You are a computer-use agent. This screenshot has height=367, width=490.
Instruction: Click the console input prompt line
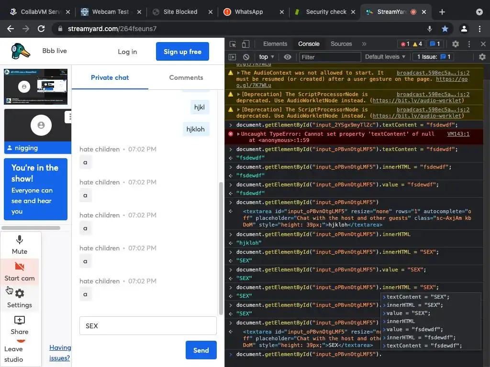[354, 354]
